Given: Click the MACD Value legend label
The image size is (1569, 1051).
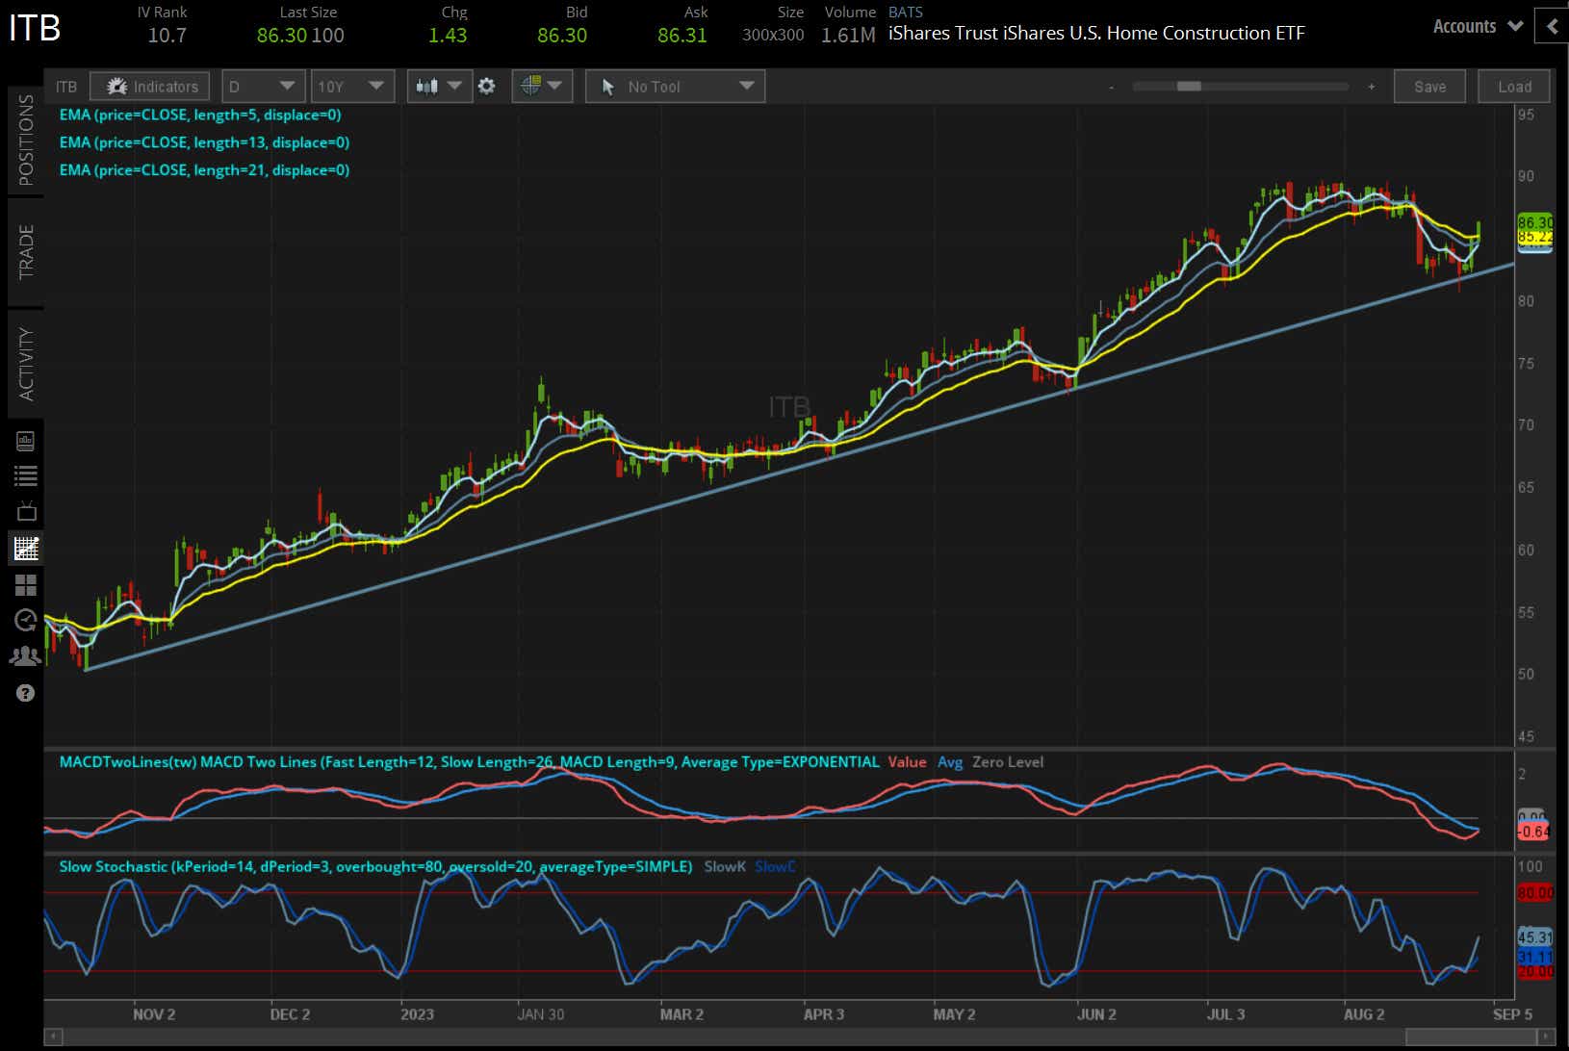Looking at the screenshot, I should point(907,762).
